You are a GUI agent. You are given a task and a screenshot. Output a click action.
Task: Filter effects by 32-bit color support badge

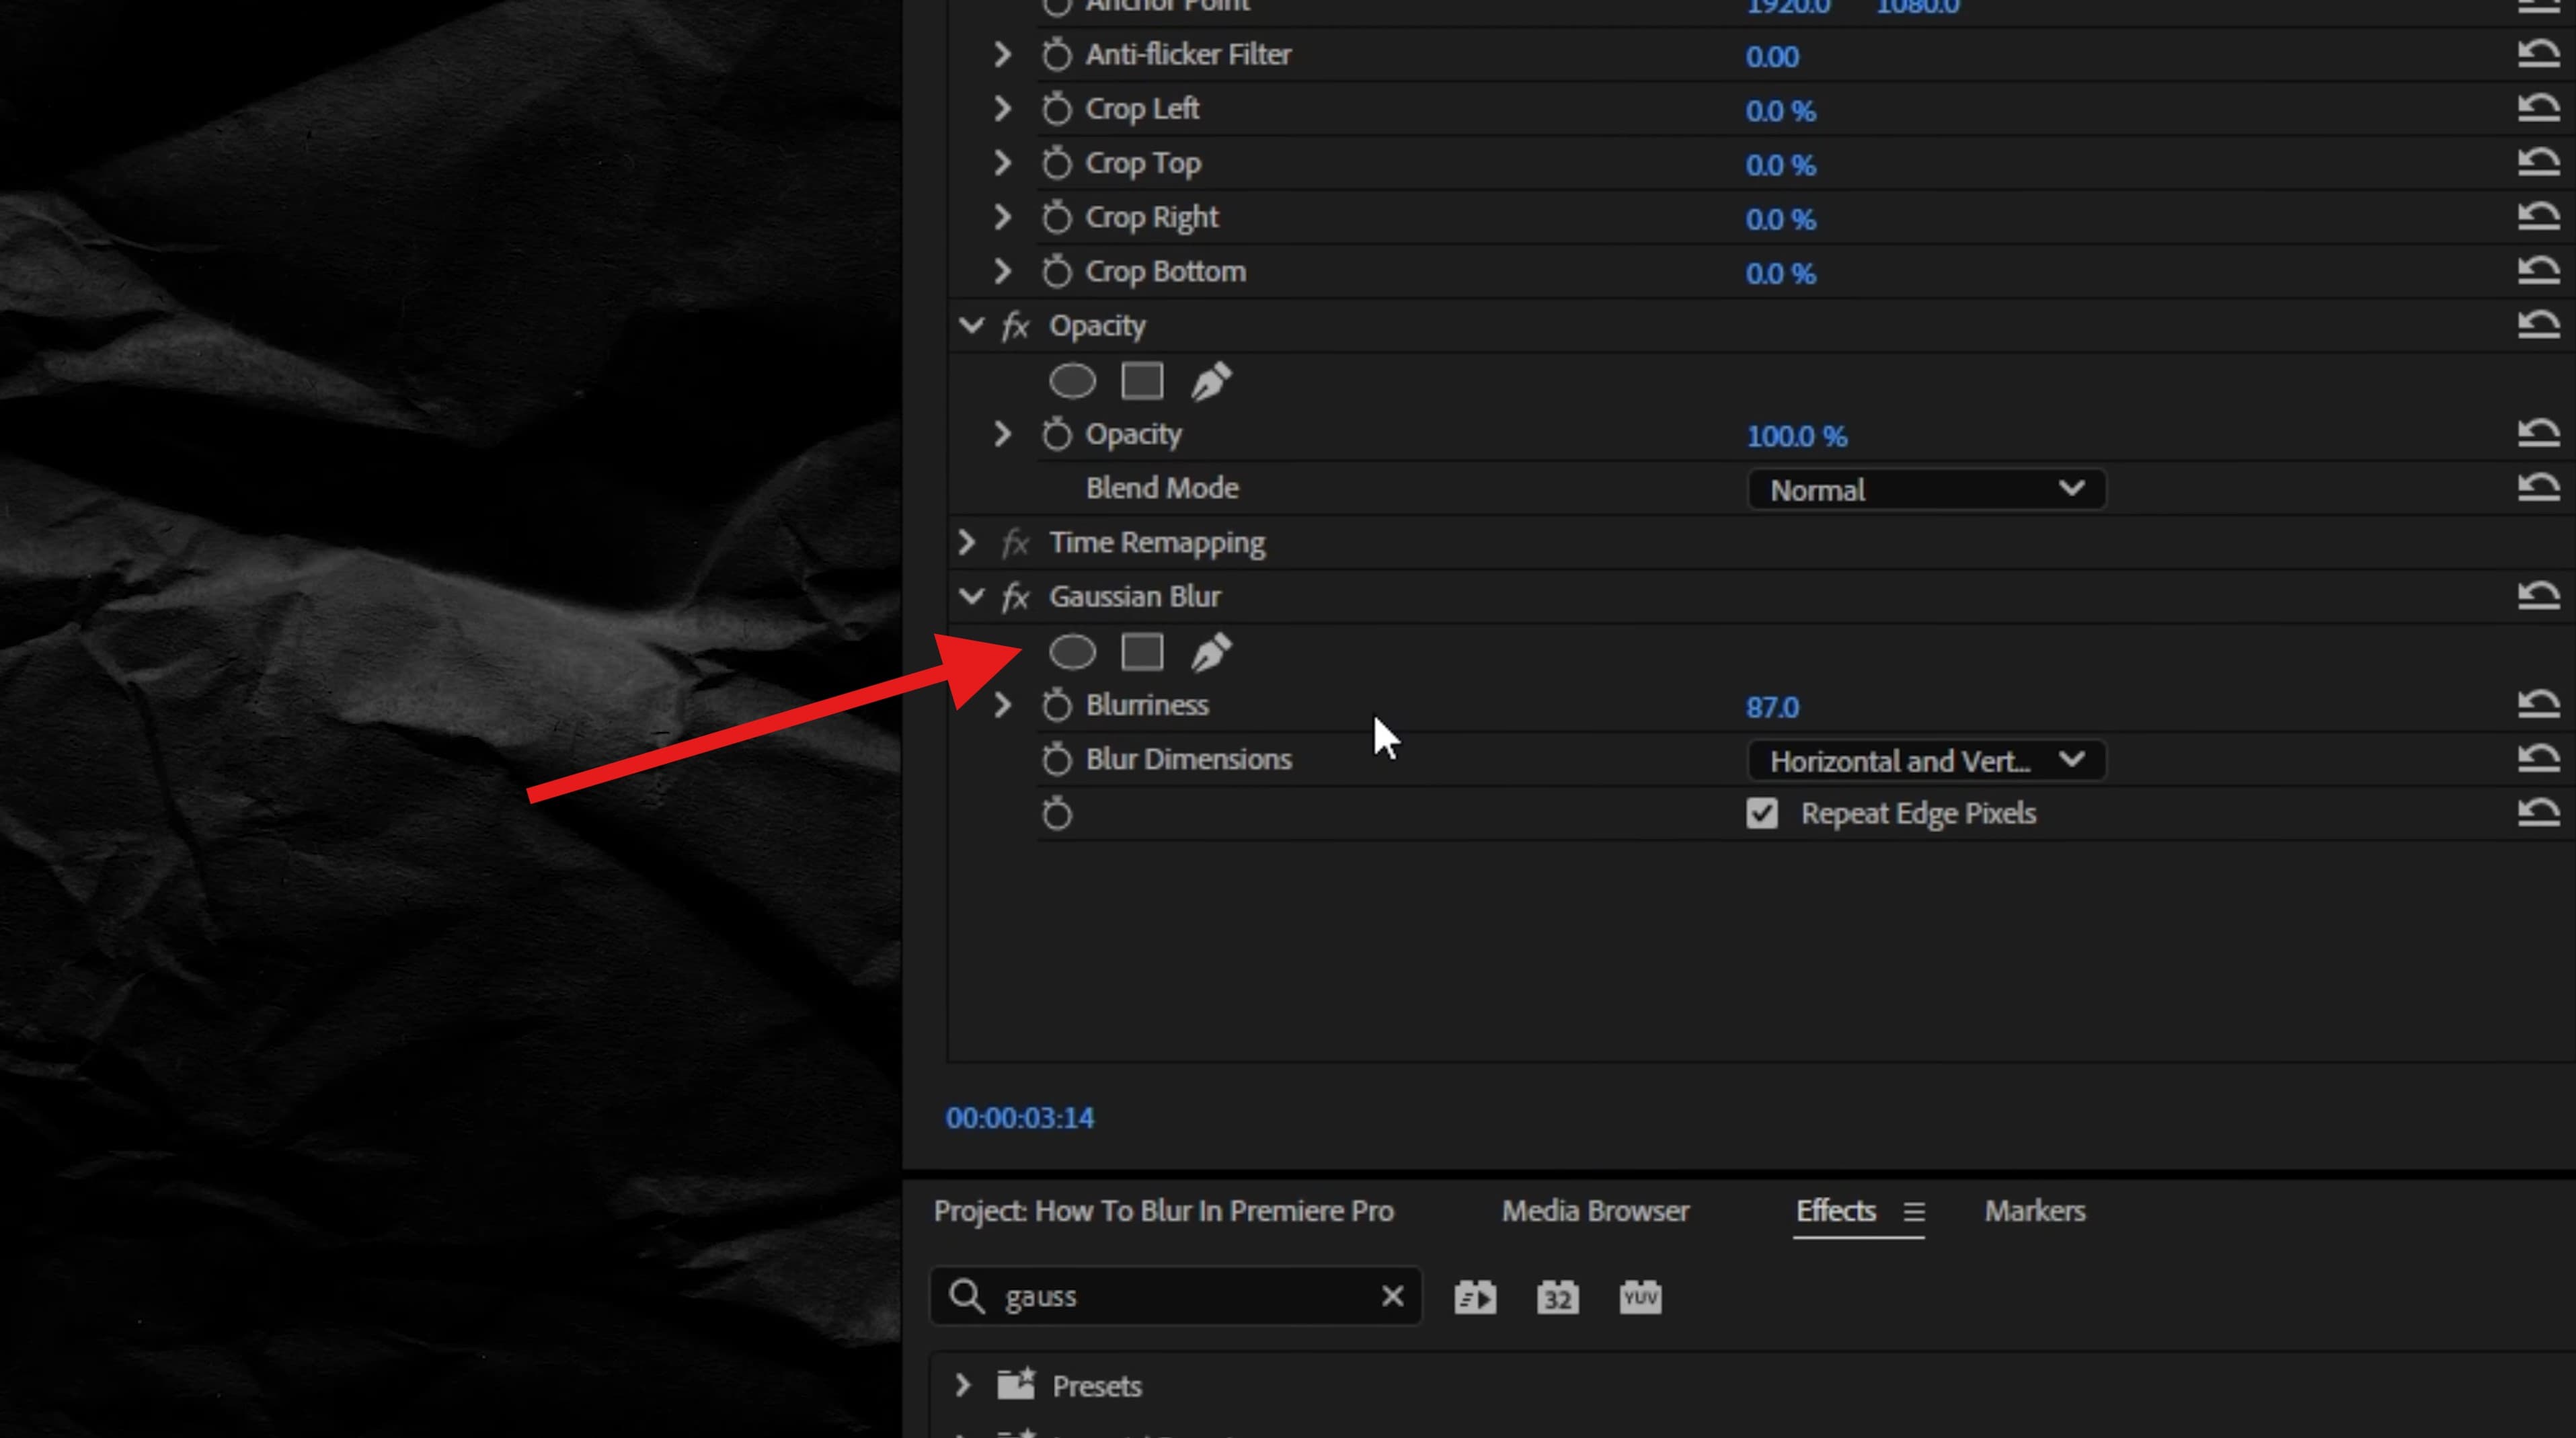point(1556,1296)
